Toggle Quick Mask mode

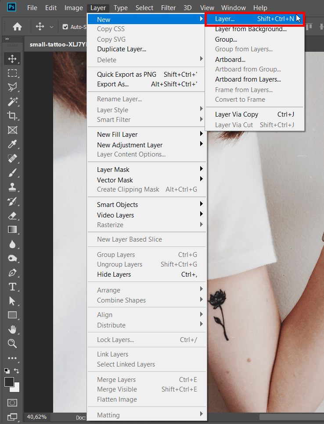click(12, 403)
